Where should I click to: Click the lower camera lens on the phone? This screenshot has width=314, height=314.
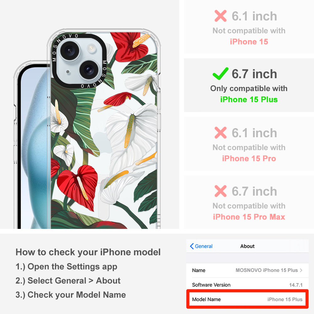(x=89, y=70)
